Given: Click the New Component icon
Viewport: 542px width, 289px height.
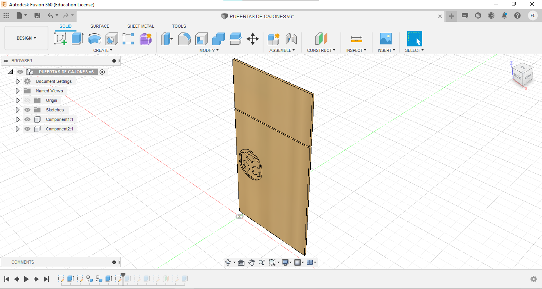Looking at the screenshot, I should pyautogui.click(x=274, y=39).
